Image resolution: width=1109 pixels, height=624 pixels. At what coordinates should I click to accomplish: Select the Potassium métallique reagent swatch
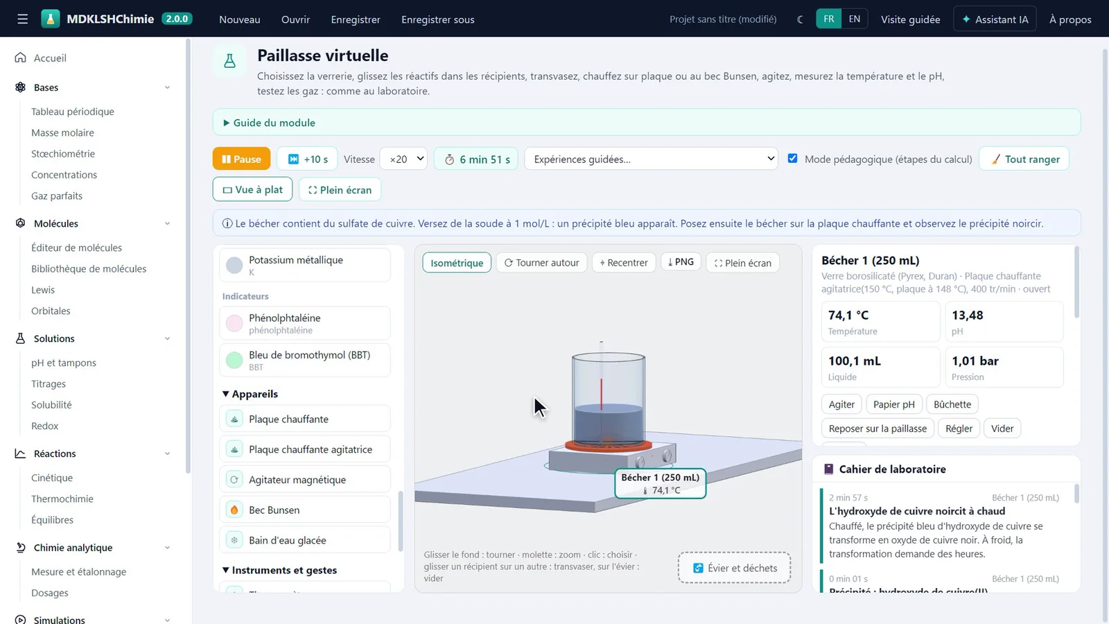click(234, 265)
